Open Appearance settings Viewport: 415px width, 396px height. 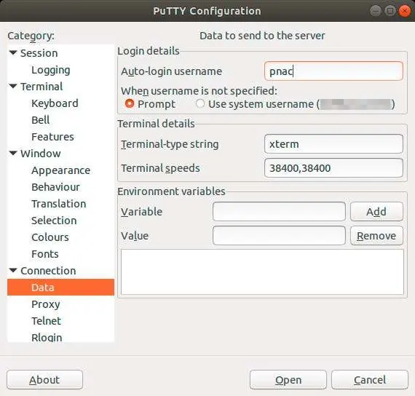(x=60, y=170)
